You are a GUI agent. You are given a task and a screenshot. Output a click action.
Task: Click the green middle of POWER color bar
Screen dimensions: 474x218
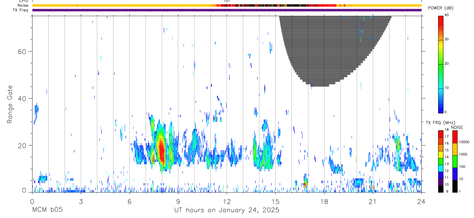point(441,64)
